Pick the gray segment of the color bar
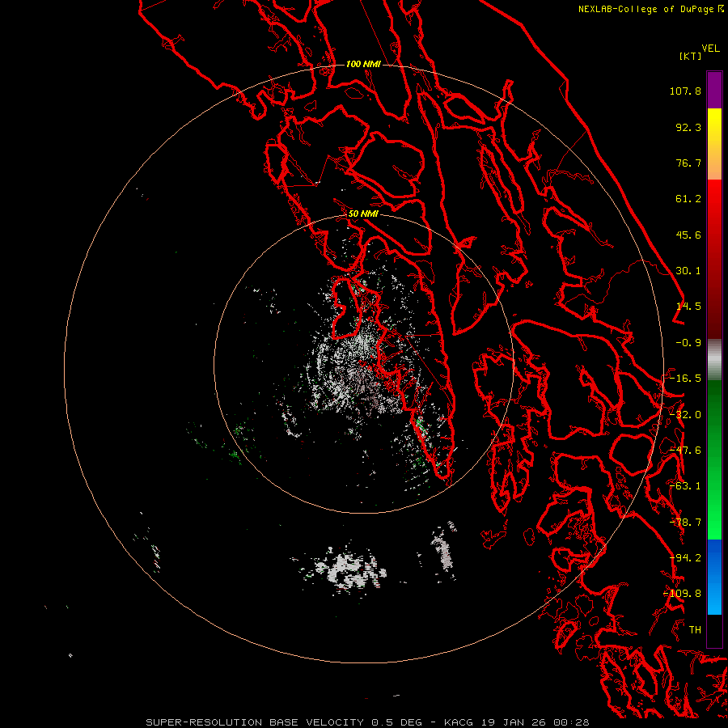 pyautogui.click(x=714, y=360)
